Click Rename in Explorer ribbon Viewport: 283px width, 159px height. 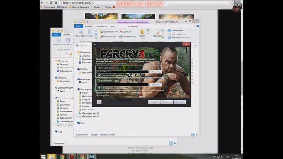128,36
